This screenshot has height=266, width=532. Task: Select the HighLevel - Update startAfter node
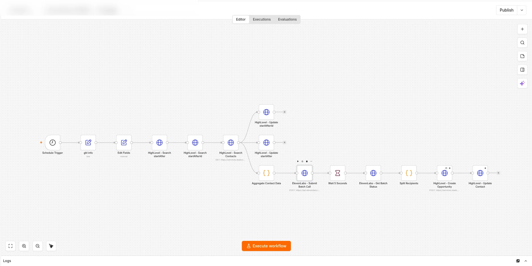tap(266, 142)
